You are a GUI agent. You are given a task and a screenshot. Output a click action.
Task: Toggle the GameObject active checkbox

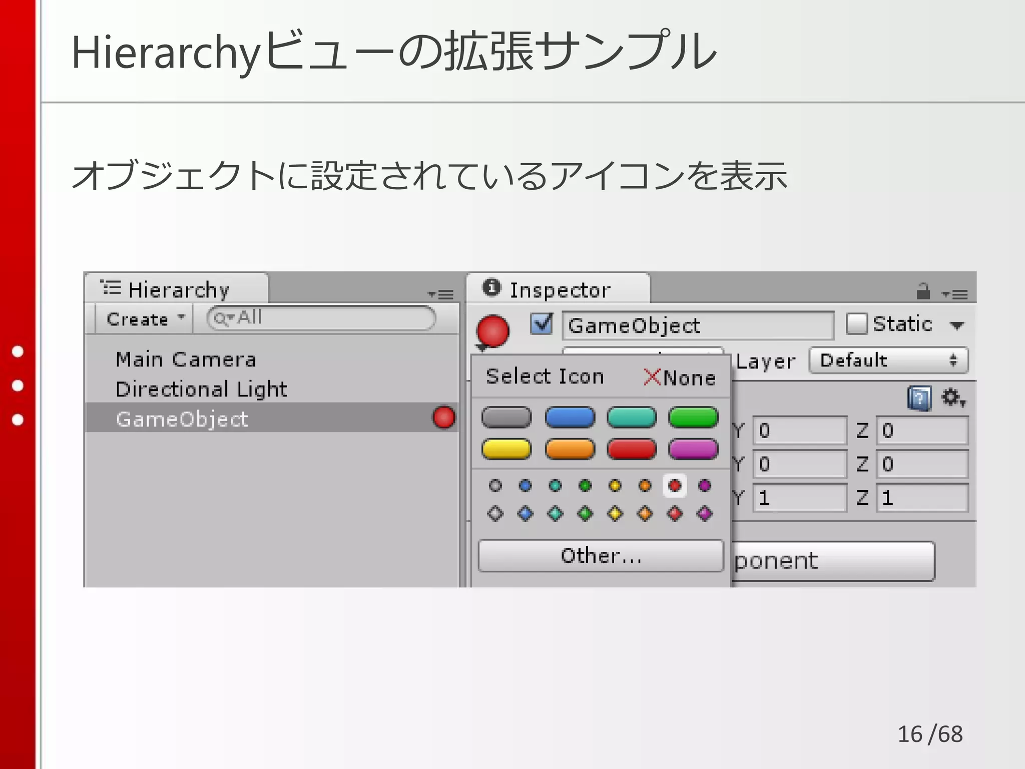pos(542,324)
